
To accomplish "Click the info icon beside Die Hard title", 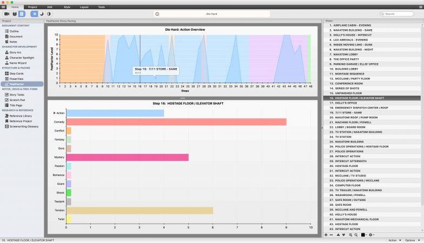I will click(x=157, y=14).
